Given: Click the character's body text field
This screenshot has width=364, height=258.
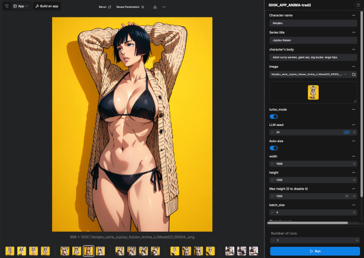Looking at the screenshot, I should [x=313, y=57].
